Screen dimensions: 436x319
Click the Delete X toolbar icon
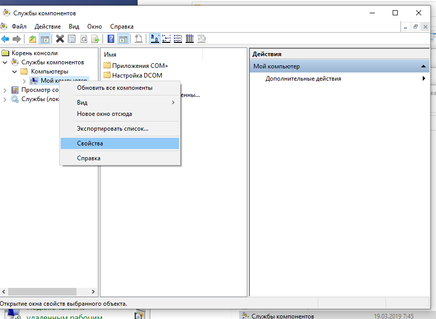[x=60, y=39]
